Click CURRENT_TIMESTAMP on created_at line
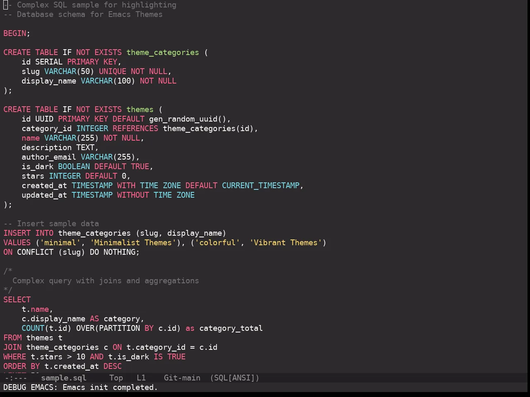 [261, 186]
